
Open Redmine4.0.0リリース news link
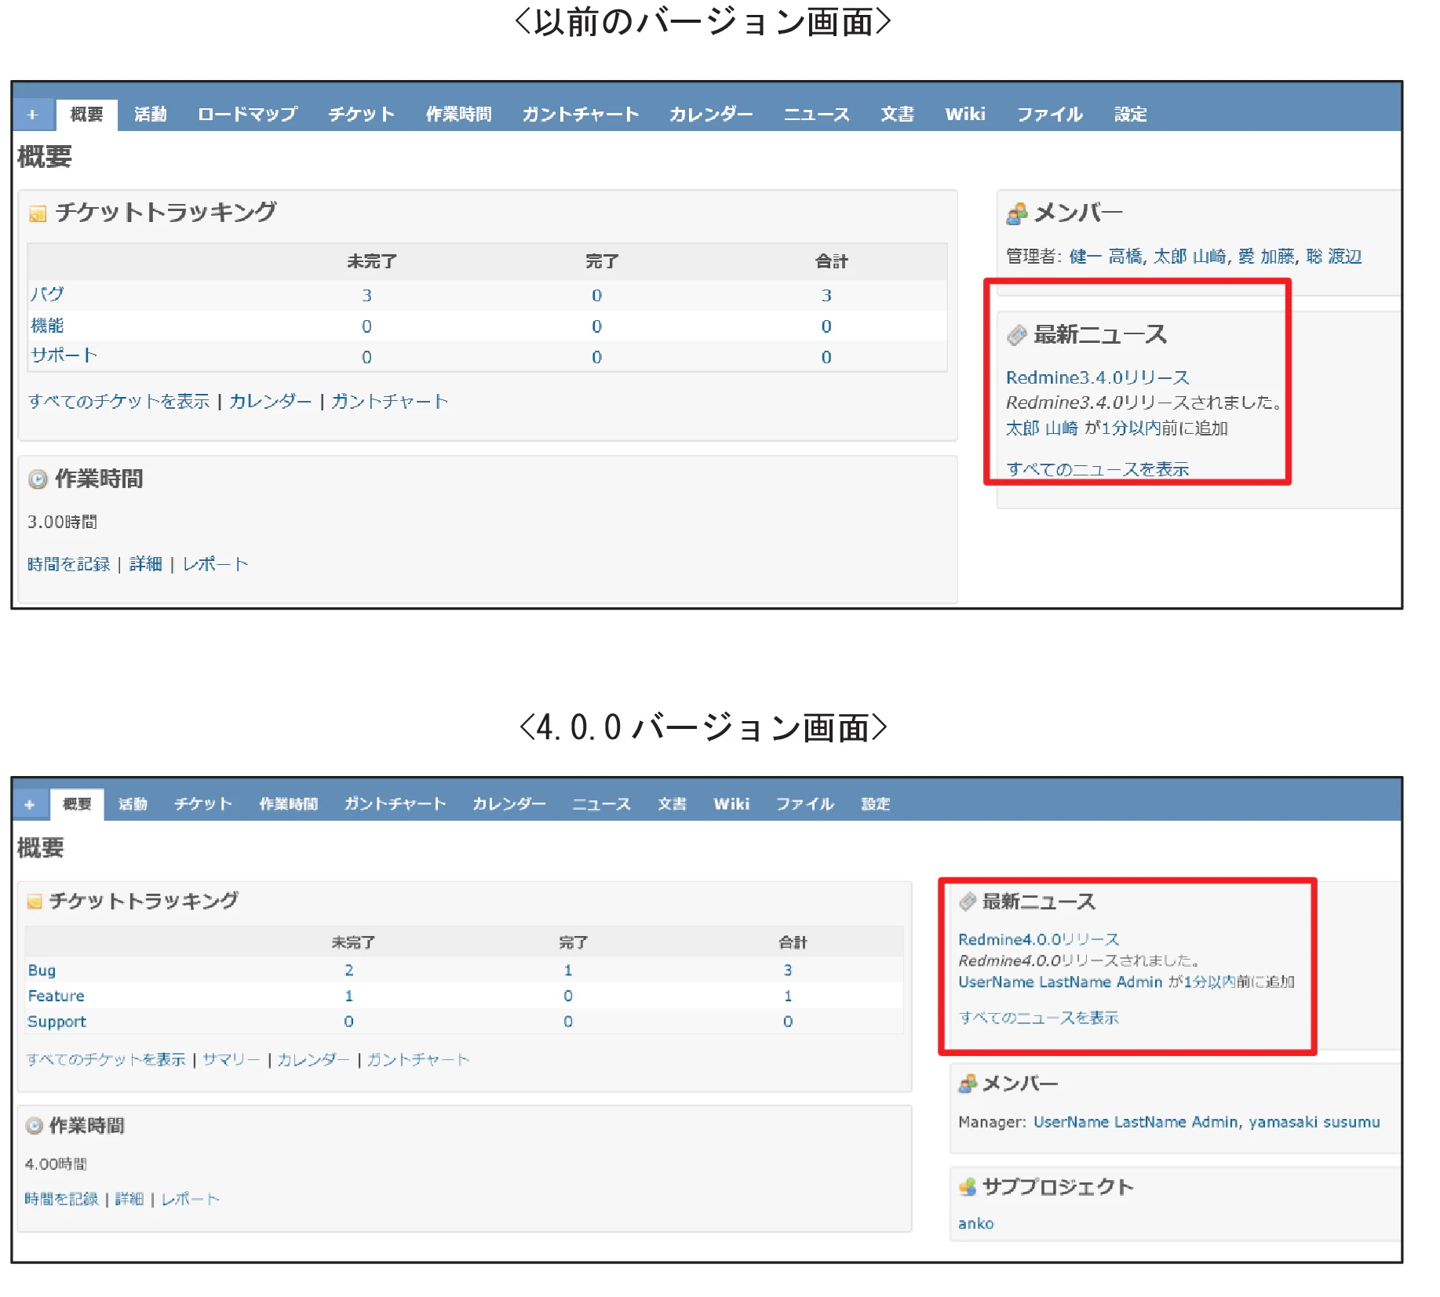tap(1038, 940)
